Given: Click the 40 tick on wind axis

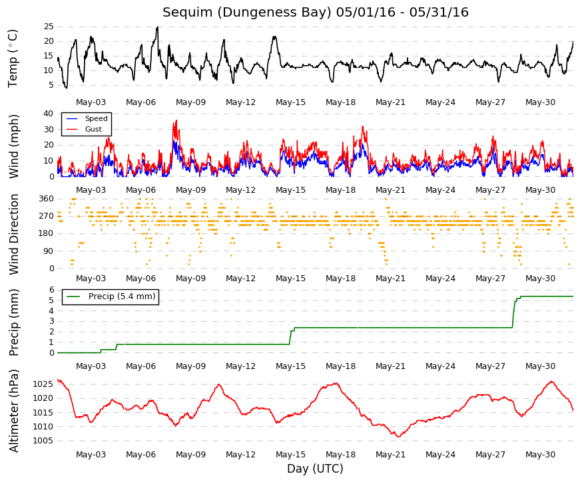Looking at the screenshot, I should click(49, 114).
